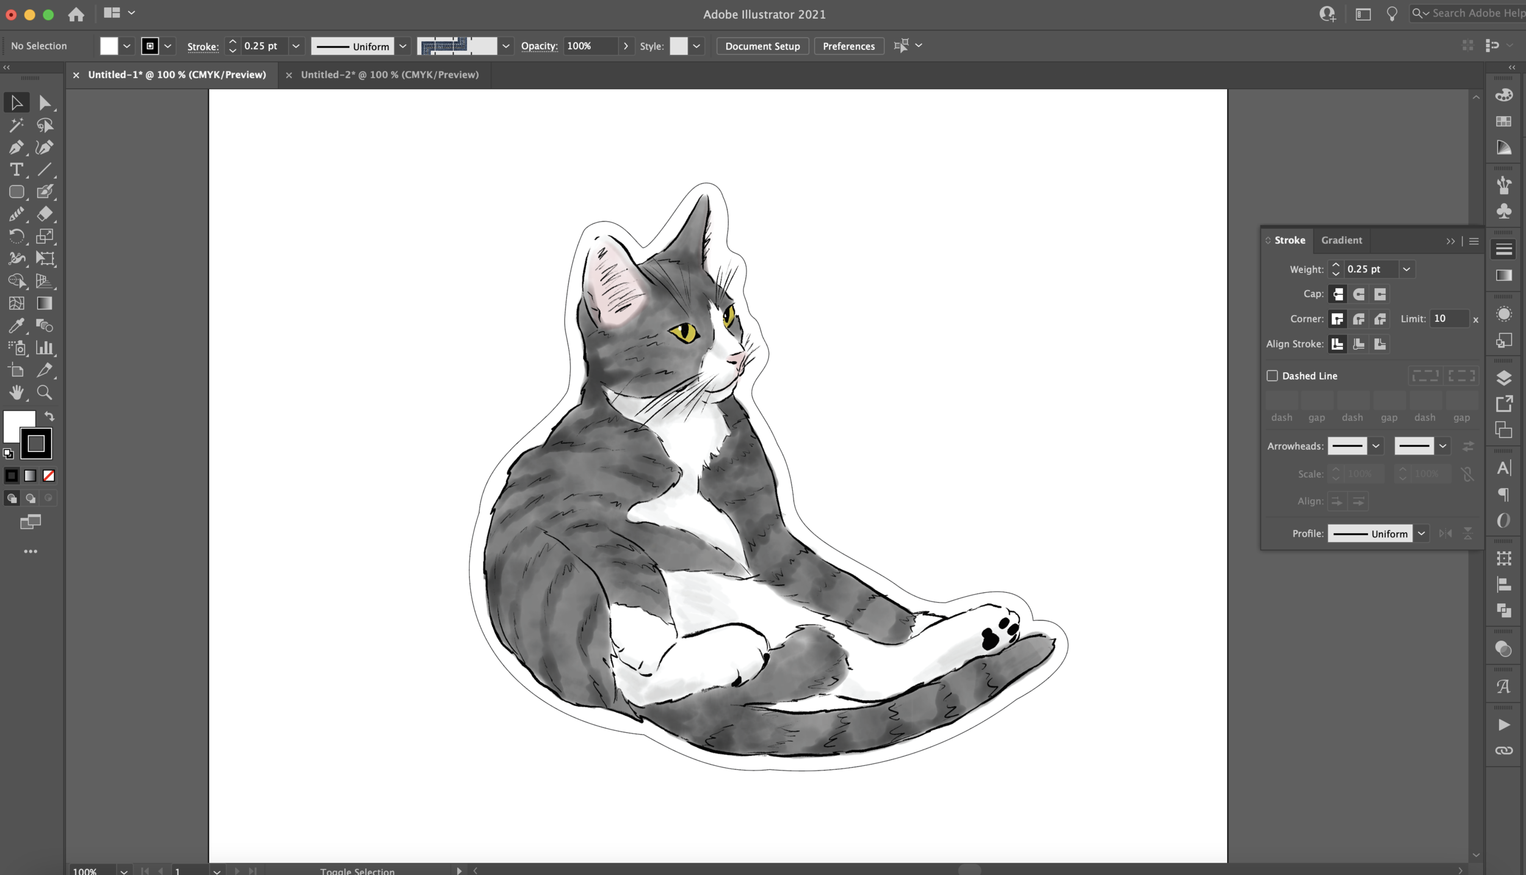
Task: Open the stroke Weight dropdown
Action: click(x=1406, y=269)
